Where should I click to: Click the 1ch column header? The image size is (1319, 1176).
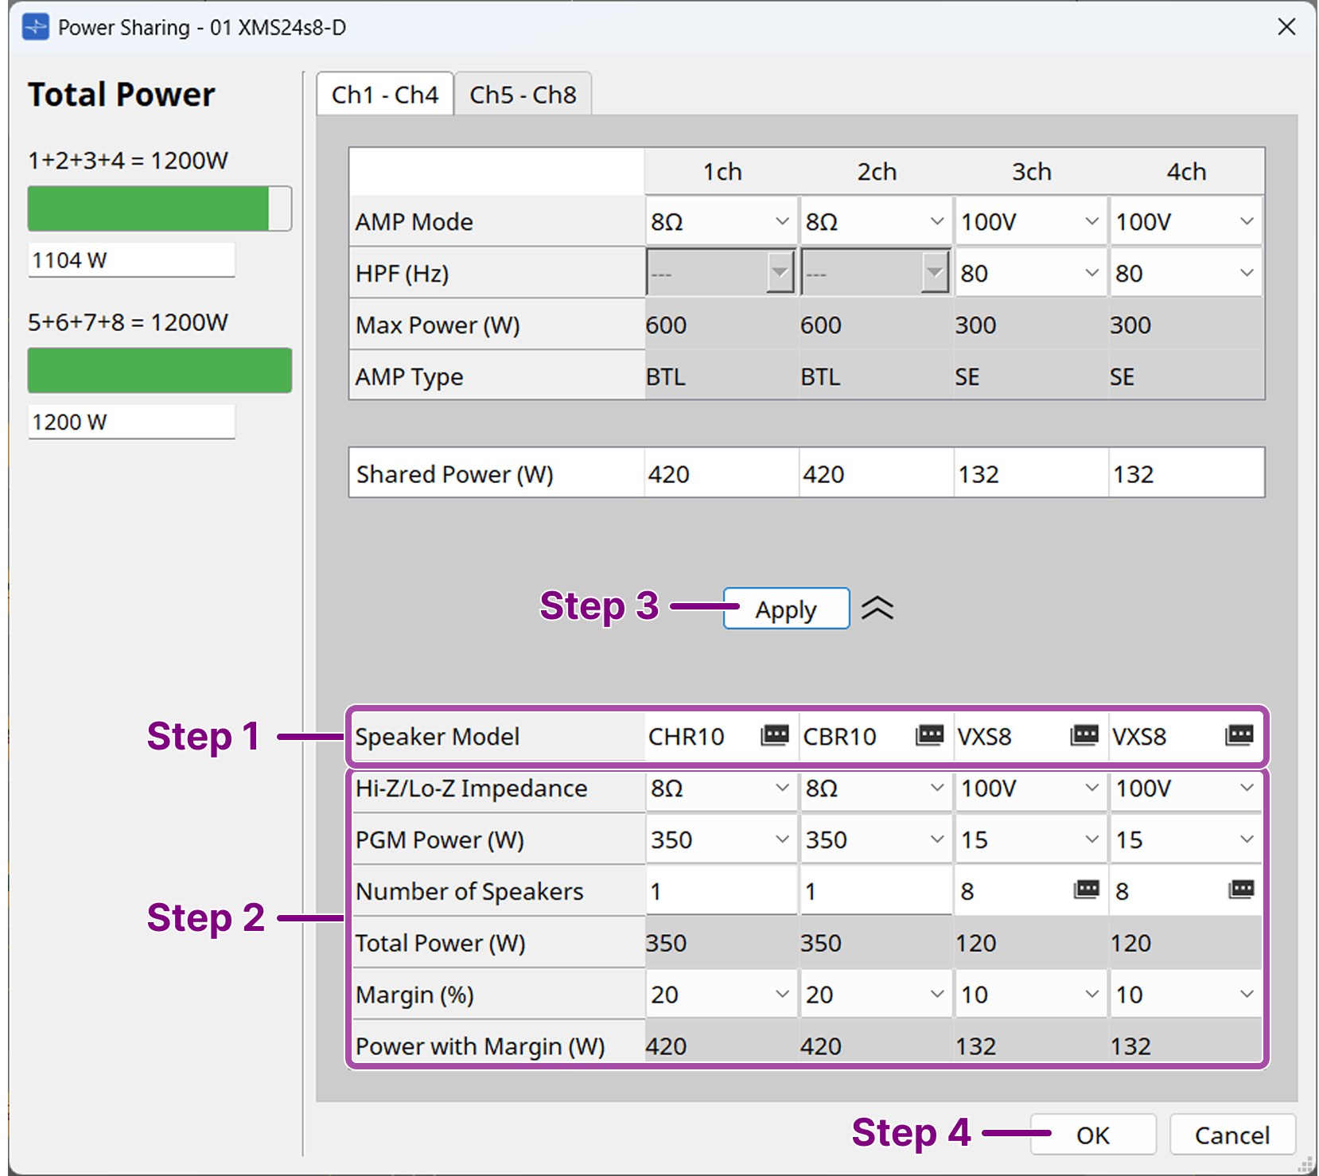pyautogui.click(x=722, y=171)
